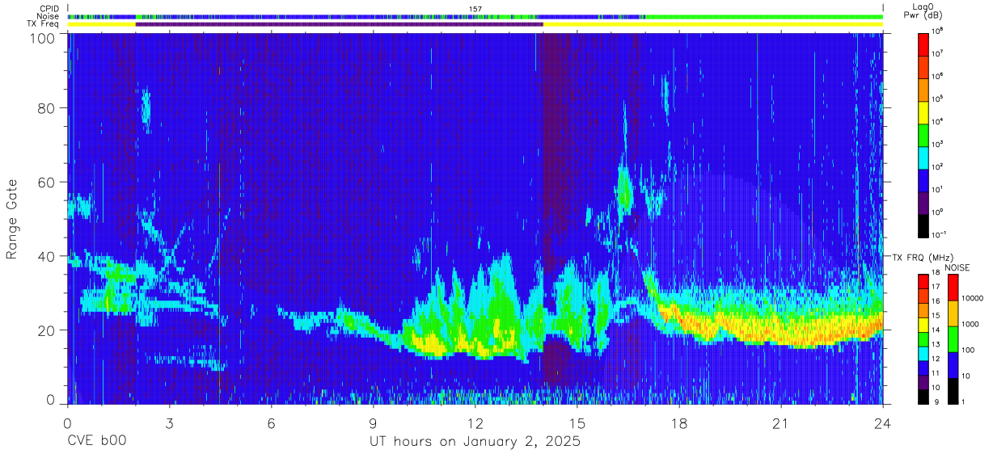Pick the yellow segment of the Pwr colorbar

924,111
